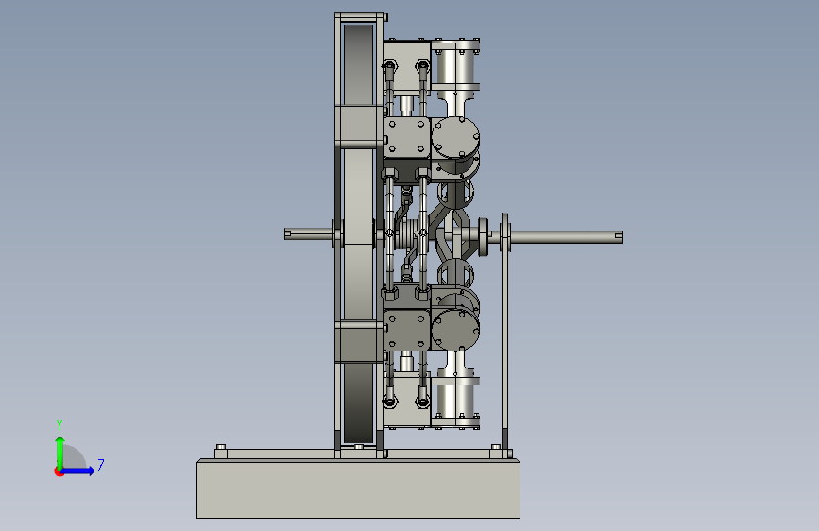Image resolution: width=819 pixels, height=531 pixels.
Task: Select the bottom shiny cylinder body
Action: (455, 400)
